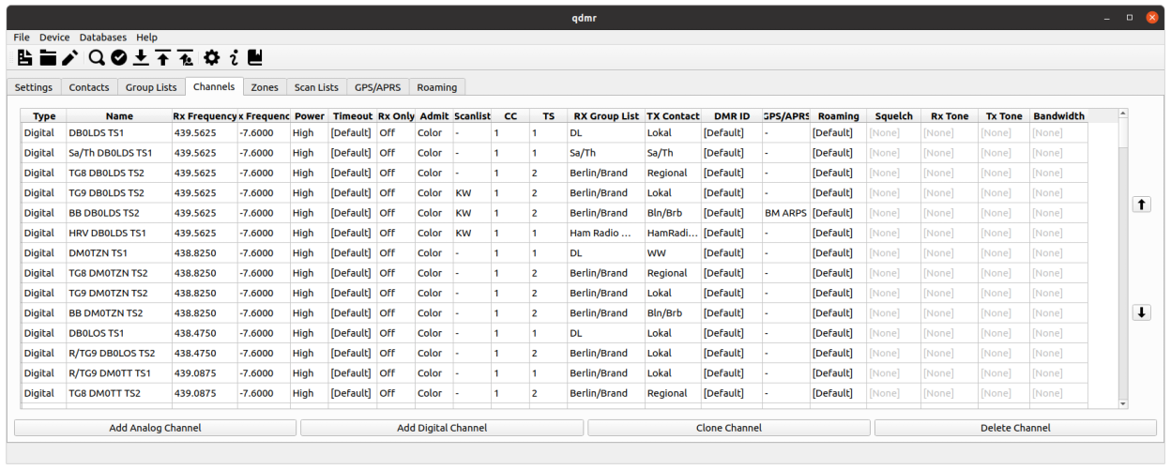The height and width of the screenshot is (470, 1171).
Task: Upload user database to radio icon
Action: [186, 58]
